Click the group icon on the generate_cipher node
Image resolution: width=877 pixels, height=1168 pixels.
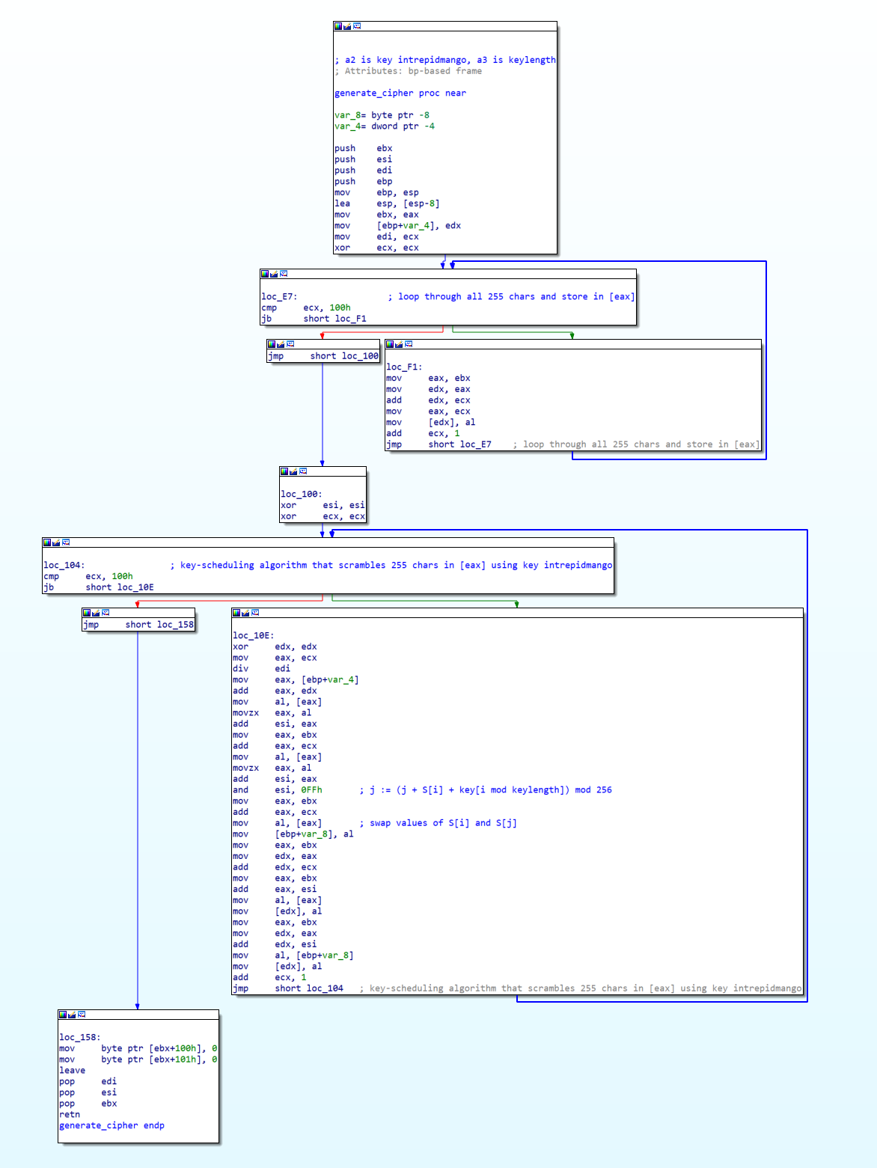click(x=356, y=25)
